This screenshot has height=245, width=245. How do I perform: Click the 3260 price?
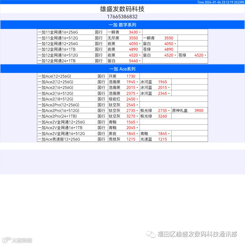pos(162,116)
